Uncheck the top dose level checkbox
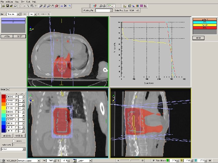Viewport: 218px width, 163px height. (x=17, y=97)
